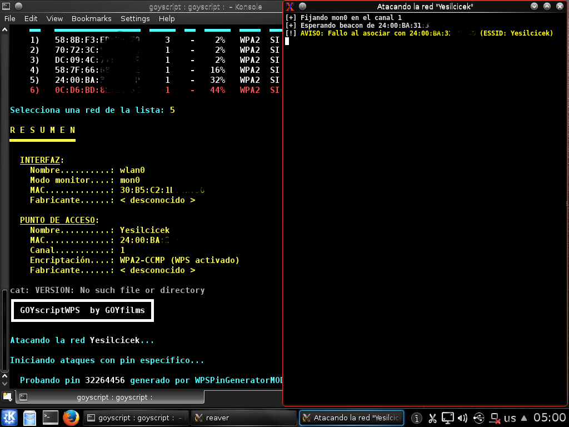
Task: Click the Modo monitor mon0 line
Action: pos(85,180)
